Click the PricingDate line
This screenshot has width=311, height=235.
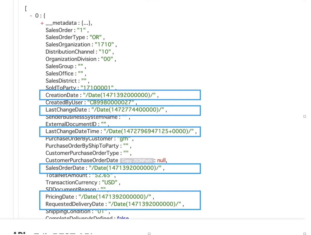(100, 197)
